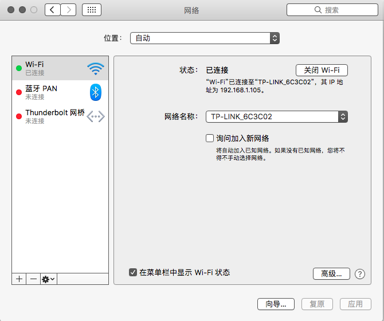This screenshot has width=384, height=321.
Task: Click red status dot beside 蓝牙 PAN
Action: click(19, 92)
